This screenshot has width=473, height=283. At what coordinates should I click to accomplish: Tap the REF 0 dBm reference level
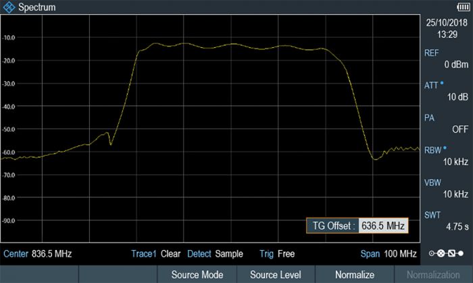445,59
